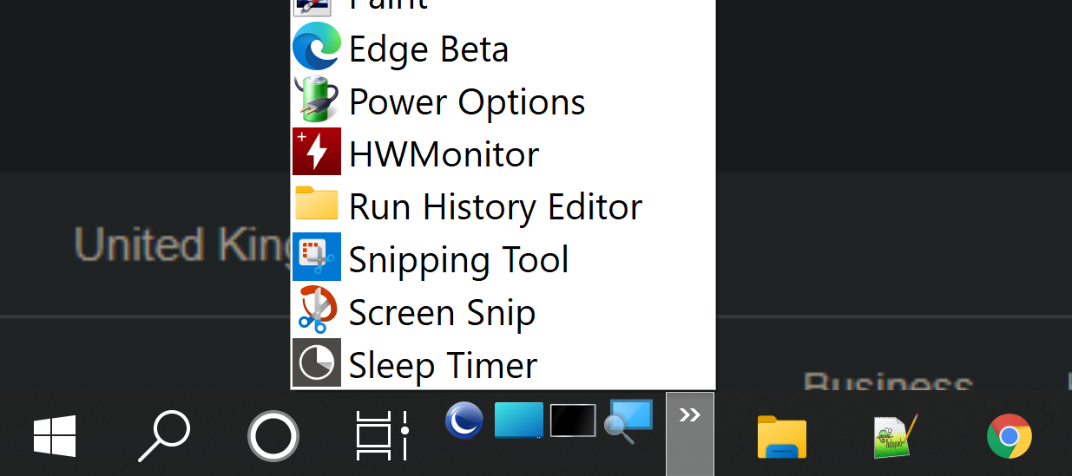This screenshot has width=1072, height=476.
Task: Click the Run History Editor folder icon
Action: (x=317, y=204)
